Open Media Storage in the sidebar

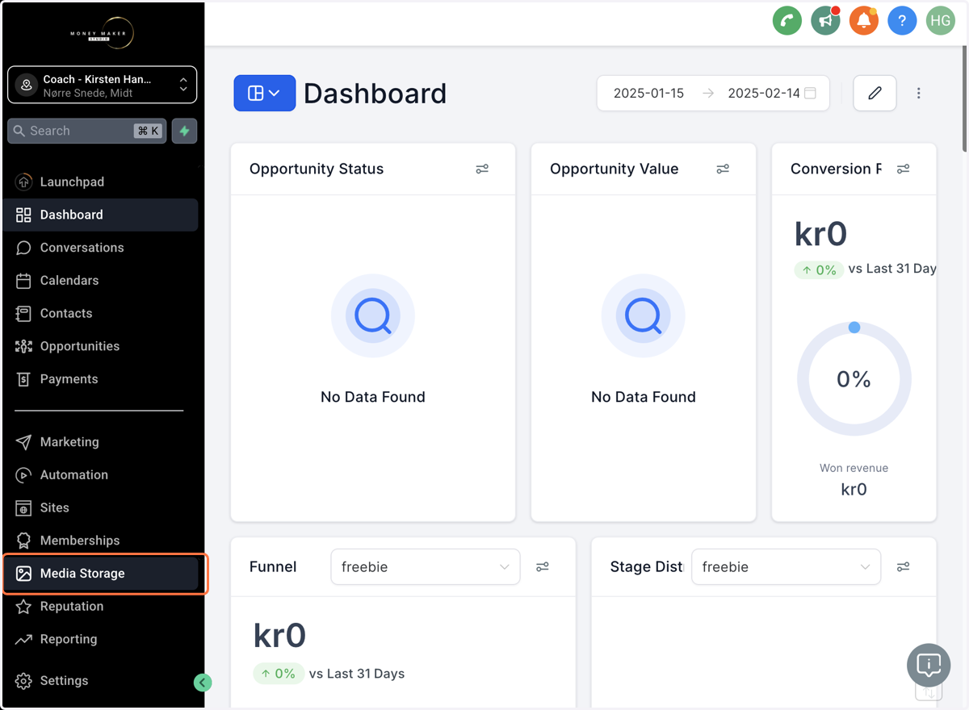click(x=101, y=574)
